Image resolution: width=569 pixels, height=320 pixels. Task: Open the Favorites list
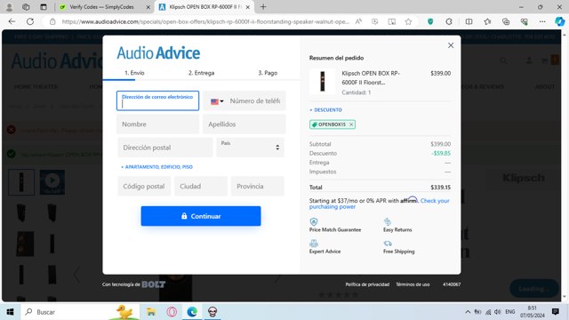click(x=487, y=21)
